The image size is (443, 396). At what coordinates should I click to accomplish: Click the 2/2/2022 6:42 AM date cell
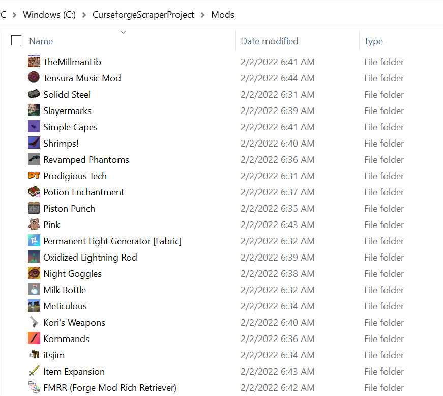(x=277, y=388)
